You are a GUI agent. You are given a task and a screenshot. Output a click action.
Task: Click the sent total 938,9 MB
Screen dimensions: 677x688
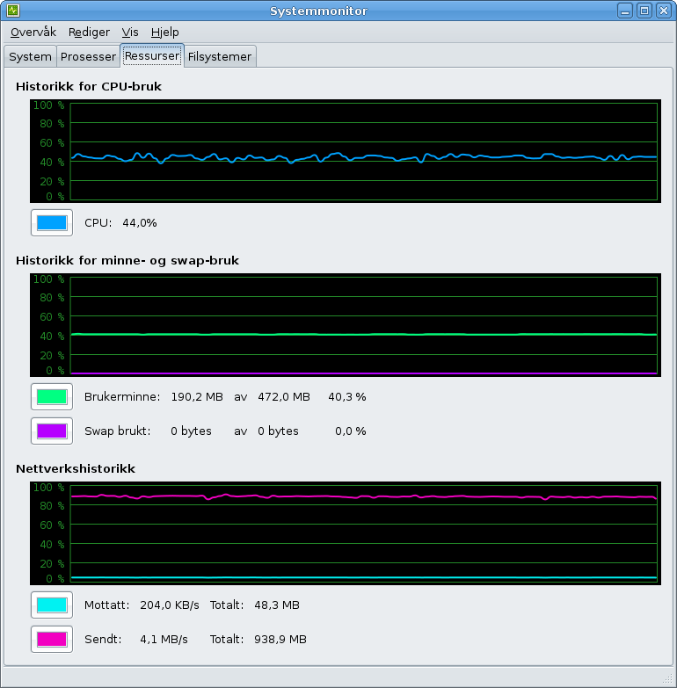click(x=280, y=640)
